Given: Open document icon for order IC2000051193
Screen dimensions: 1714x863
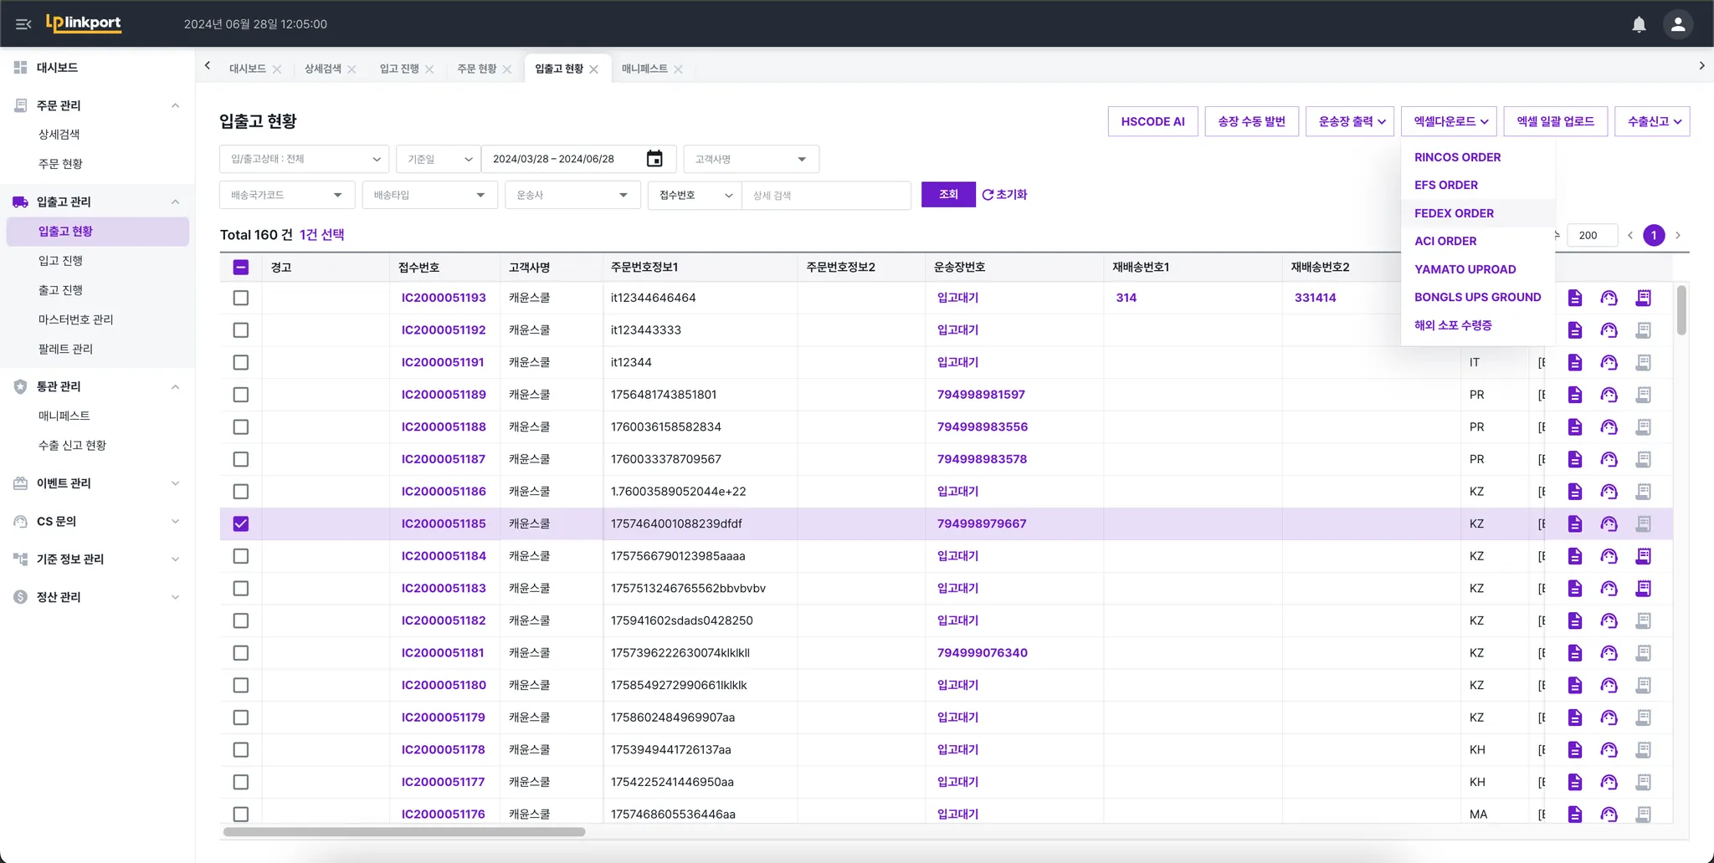Looking at the screenshot, I should 1574,298.
